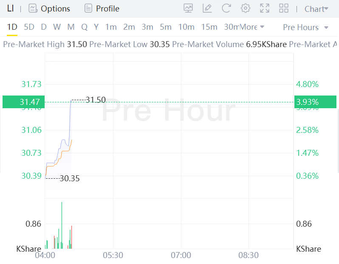Open the company Profile icon
The image size is (339, 264).
88,8
